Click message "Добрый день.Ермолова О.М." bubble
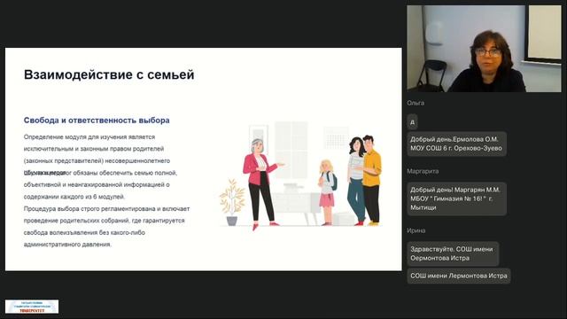567x319 pixels. coord(456,144)
